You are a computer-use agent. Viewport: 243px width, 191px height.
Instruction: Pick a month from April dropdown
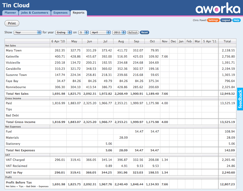101,33
